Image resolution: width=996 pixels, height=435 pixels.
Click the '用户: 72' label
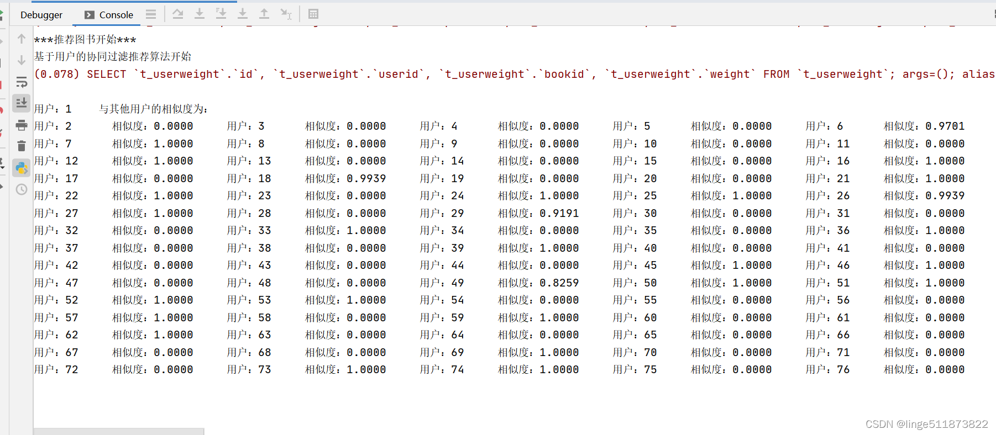56,369
